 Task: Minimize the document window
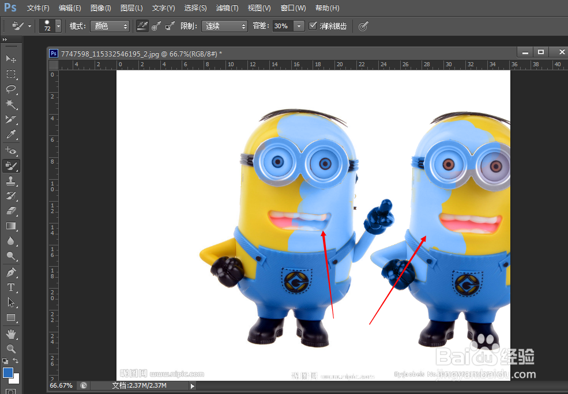pos(525,52)
